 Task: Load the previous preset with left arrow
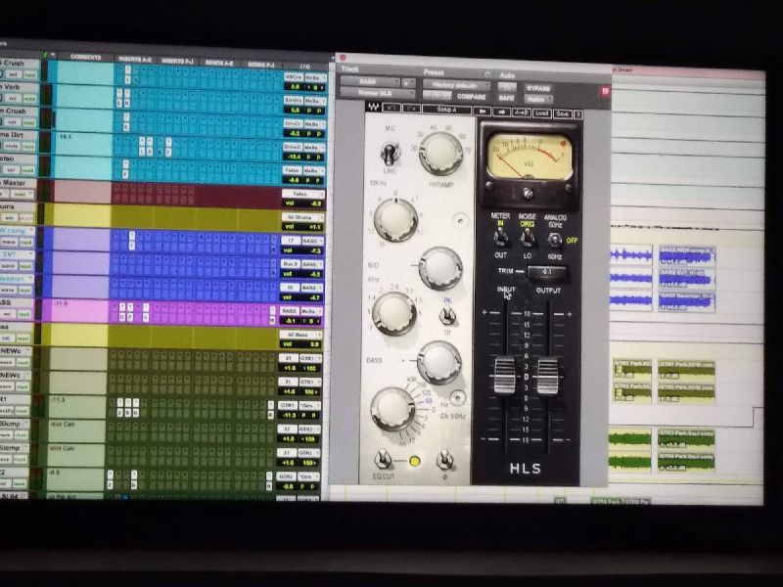[x=482, y=112]
